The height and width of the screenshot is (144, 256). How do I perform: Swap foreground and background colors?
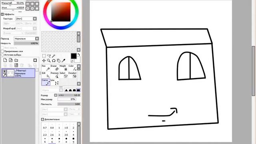click(x=79, y=55)
